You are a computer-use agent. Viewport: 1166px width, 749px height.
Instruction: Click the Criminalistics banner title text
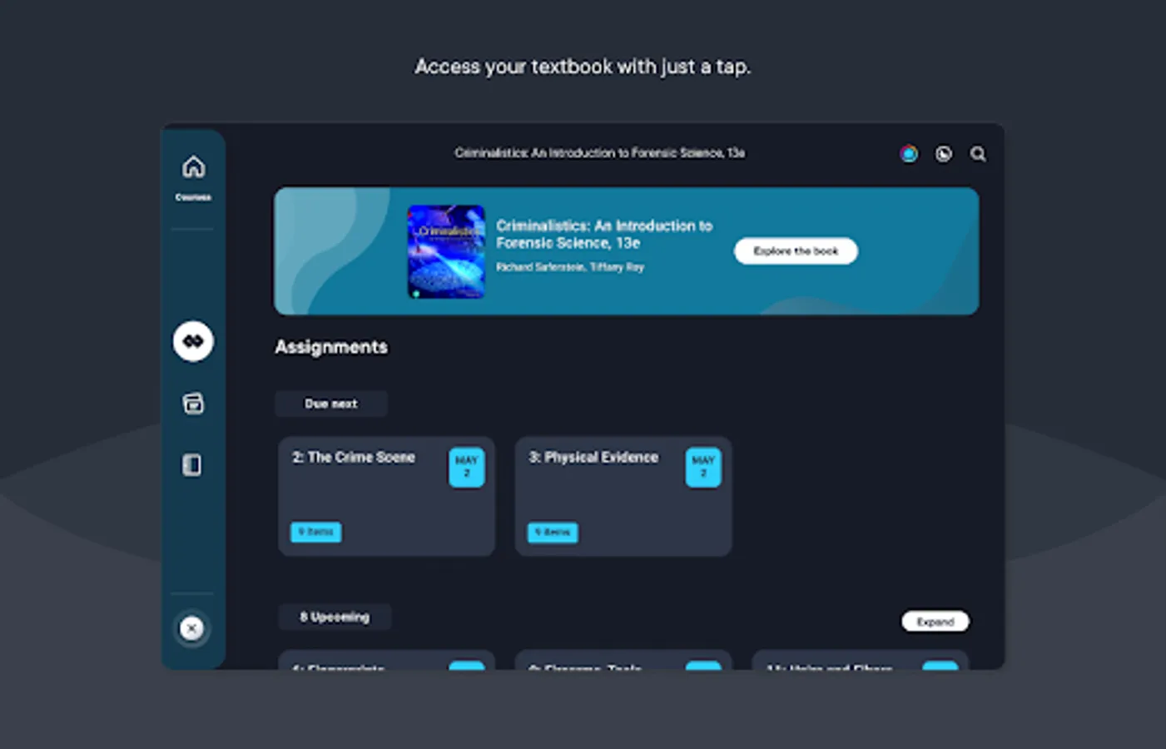tap(604, 234)
